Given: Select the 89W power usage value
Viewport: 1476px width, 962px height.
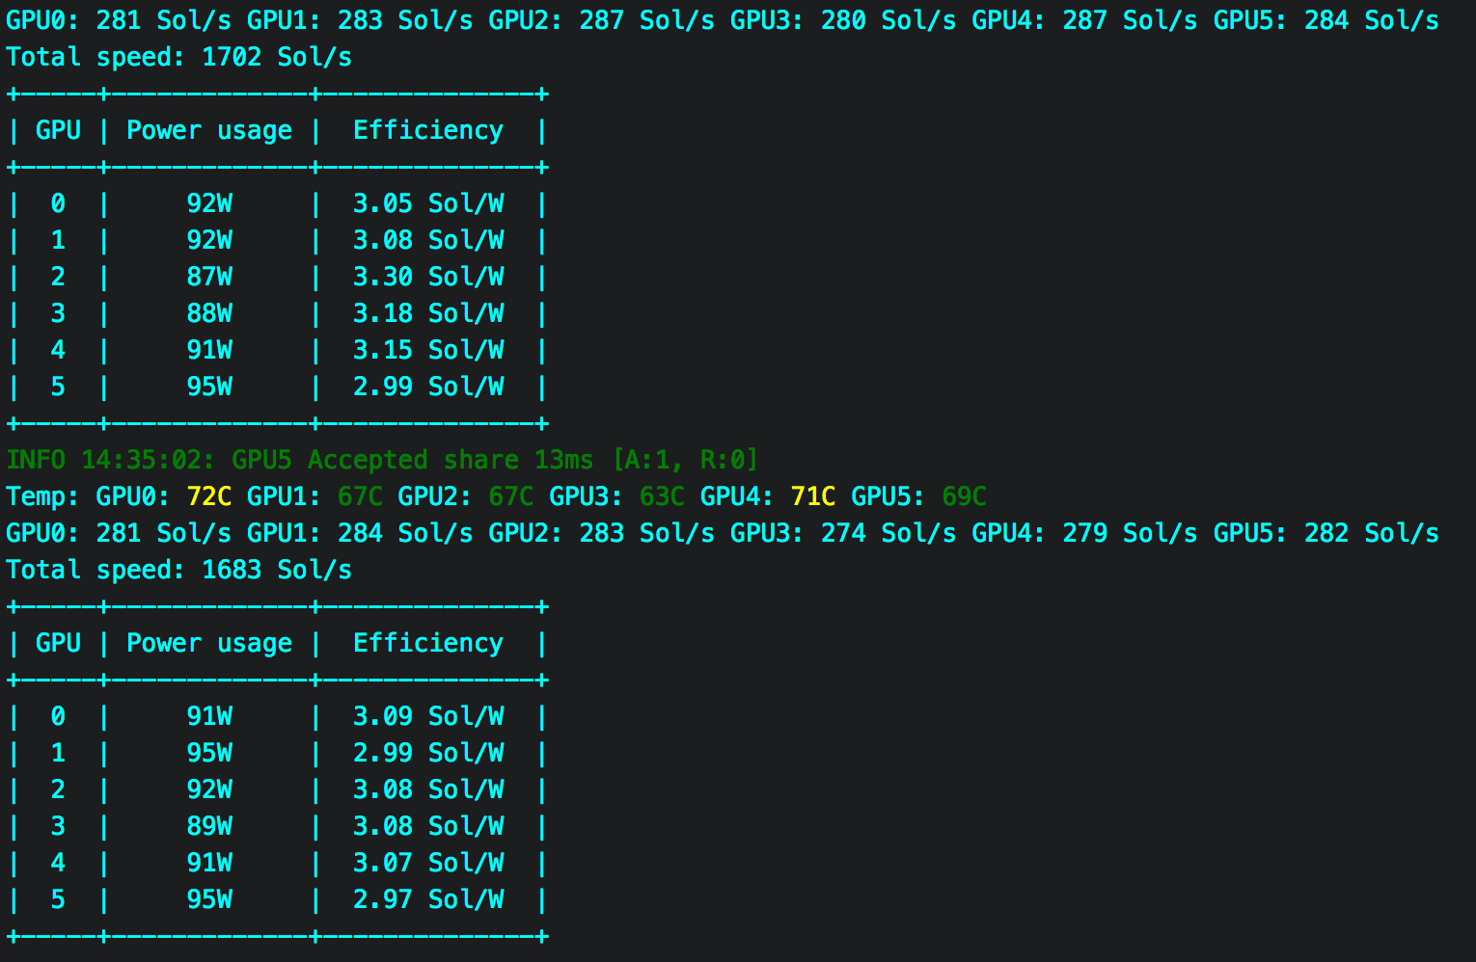Looking at the screenshot, I should pos(209,826).
